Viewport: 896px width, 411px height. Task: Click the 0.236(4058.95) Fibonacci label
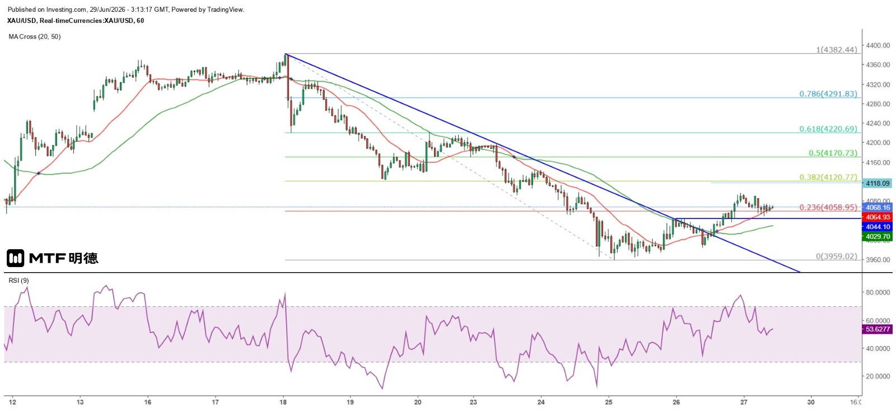coord(828,207)
